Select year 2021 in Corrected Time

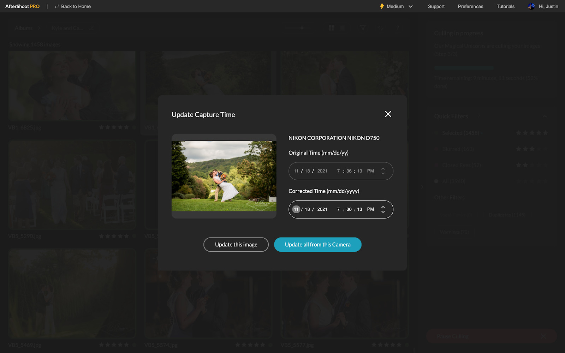point(322,209)
